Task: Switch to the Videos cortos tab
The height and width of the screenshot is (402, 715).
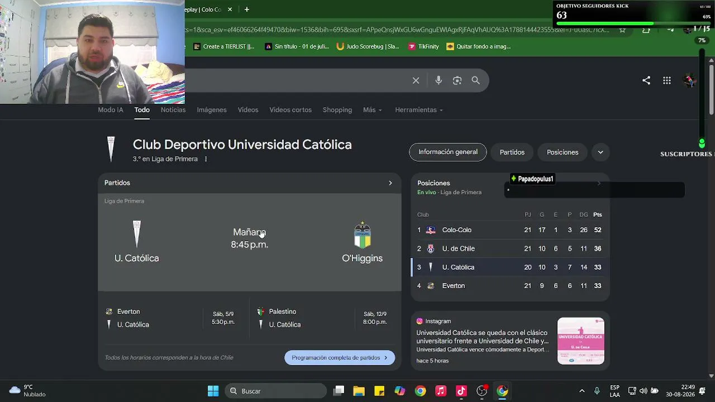Action: pos(290,110)
